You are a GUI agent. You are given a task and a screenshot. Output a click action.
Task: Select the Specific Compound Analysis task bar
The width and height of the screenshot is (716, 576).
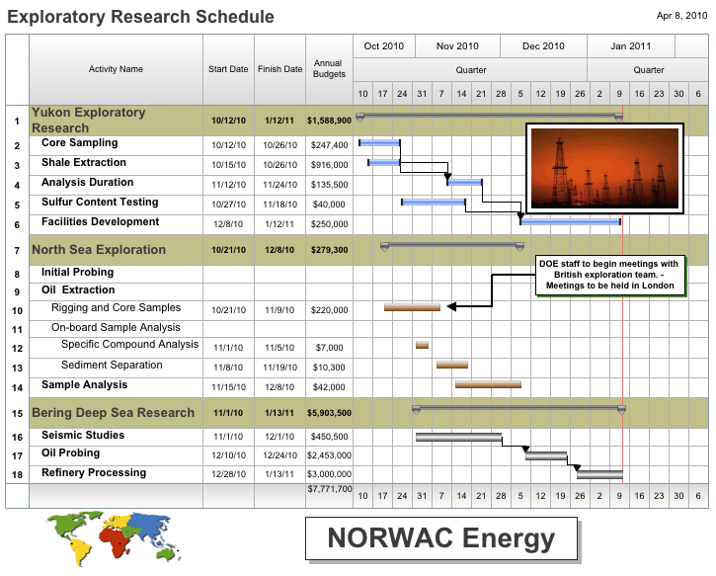[x=422, y=345]
